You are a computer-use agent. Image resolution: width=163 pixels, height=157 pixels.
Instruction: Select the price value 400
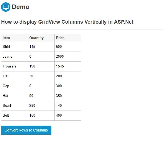tap(59, 115)
